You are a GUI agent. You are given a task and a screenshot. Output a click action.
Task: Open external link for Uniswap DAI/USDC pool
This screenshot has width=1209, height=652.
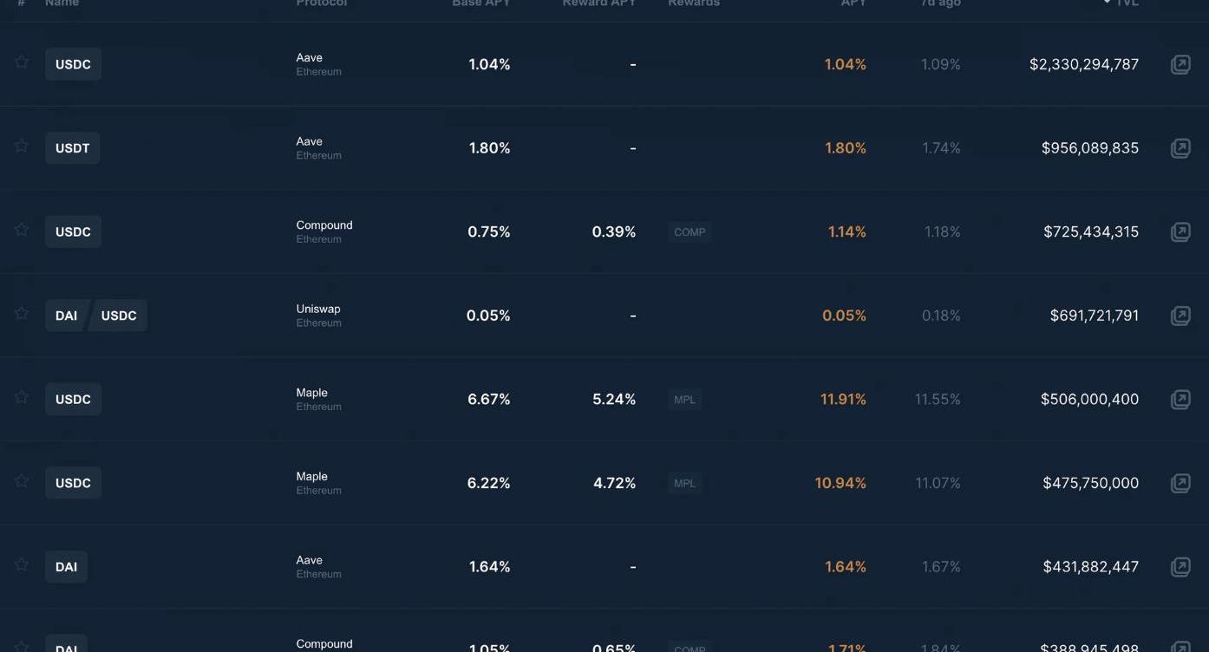[x=1180, y=316]
